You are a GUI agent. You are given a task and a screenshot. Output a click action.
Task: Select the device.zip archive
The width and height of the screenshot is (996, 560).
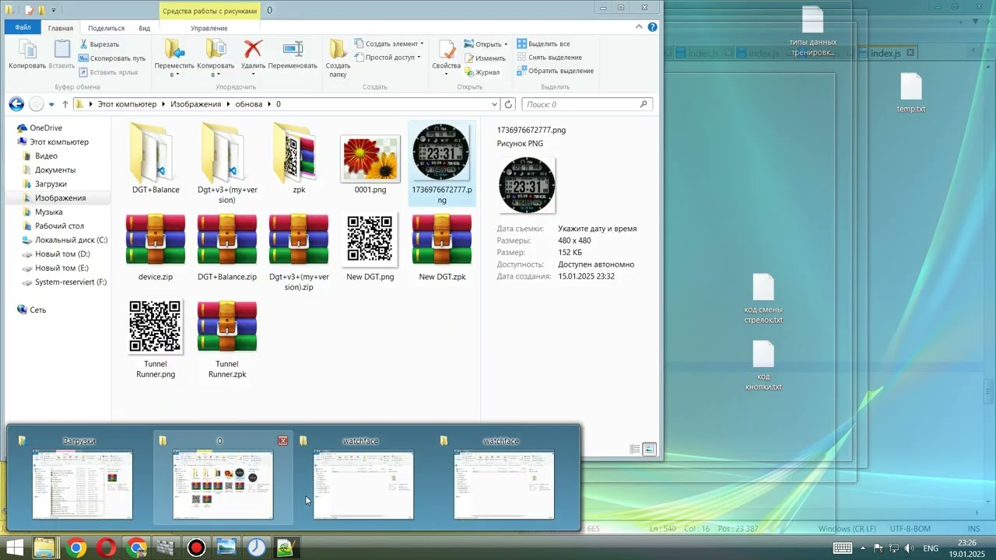point(156,249)
